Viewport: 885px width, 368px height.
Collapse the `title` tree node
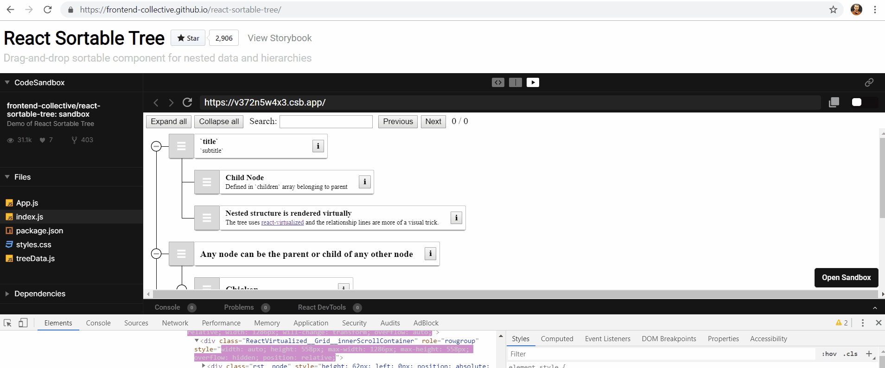pos(156,146)
